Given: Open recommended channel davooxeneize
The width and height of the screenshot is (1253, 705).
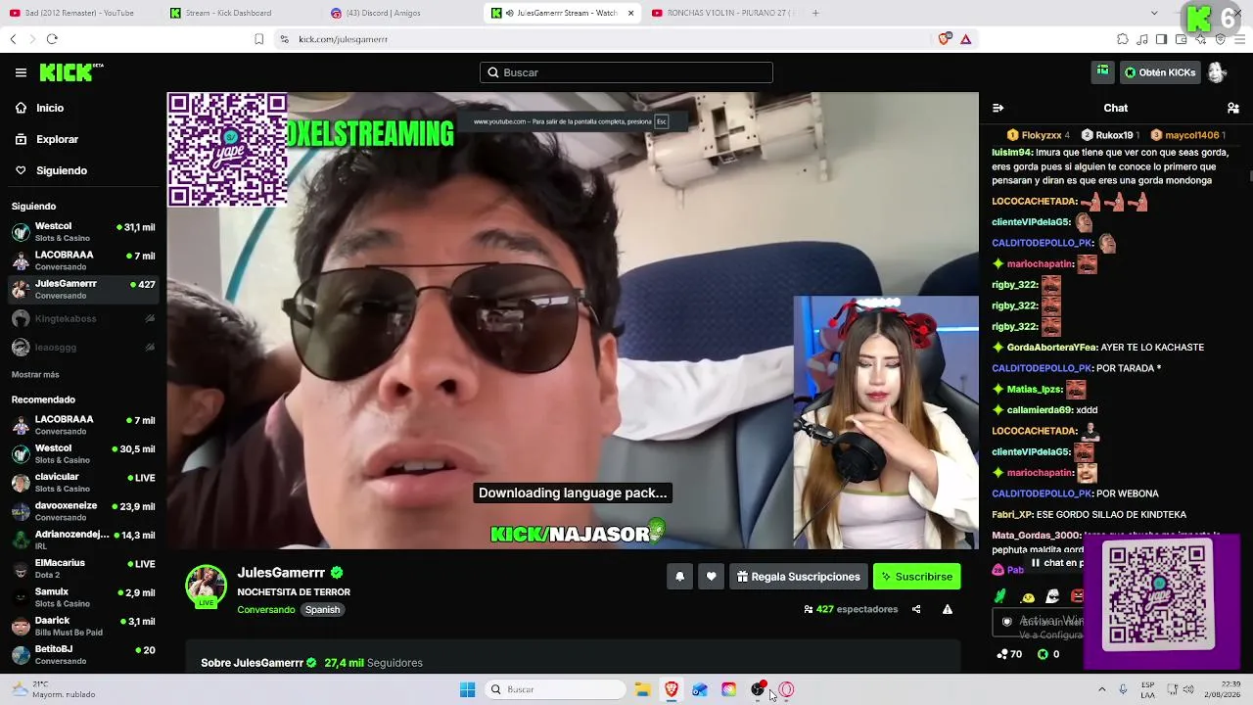Looking at the screenshot, I should (83, 511).
